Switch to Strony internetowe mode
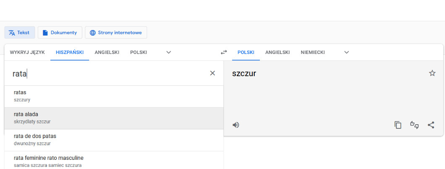445x169 pixels. coord(116,33)
